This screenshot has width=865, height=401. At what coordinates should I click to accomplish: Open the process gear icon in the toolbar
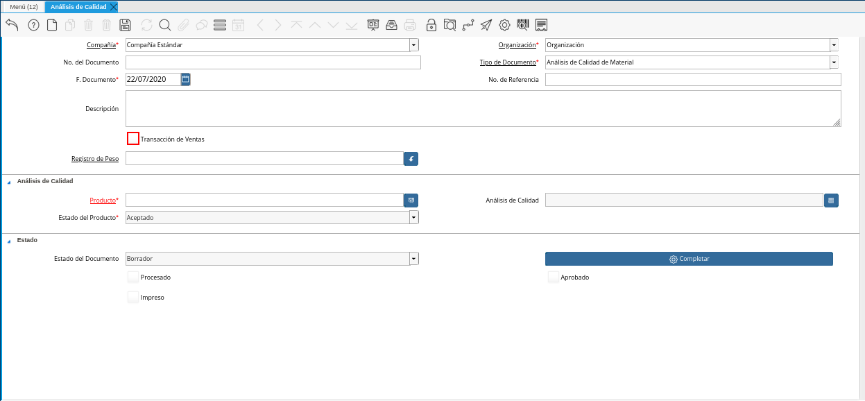(504, 25)
